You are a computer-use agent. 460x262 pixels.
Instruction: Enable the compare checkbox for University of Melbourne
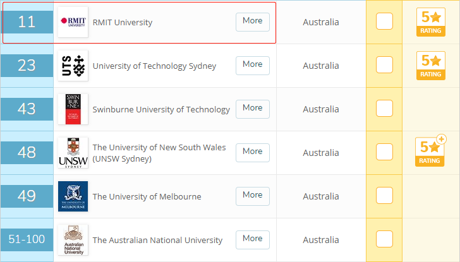(384, 195)
